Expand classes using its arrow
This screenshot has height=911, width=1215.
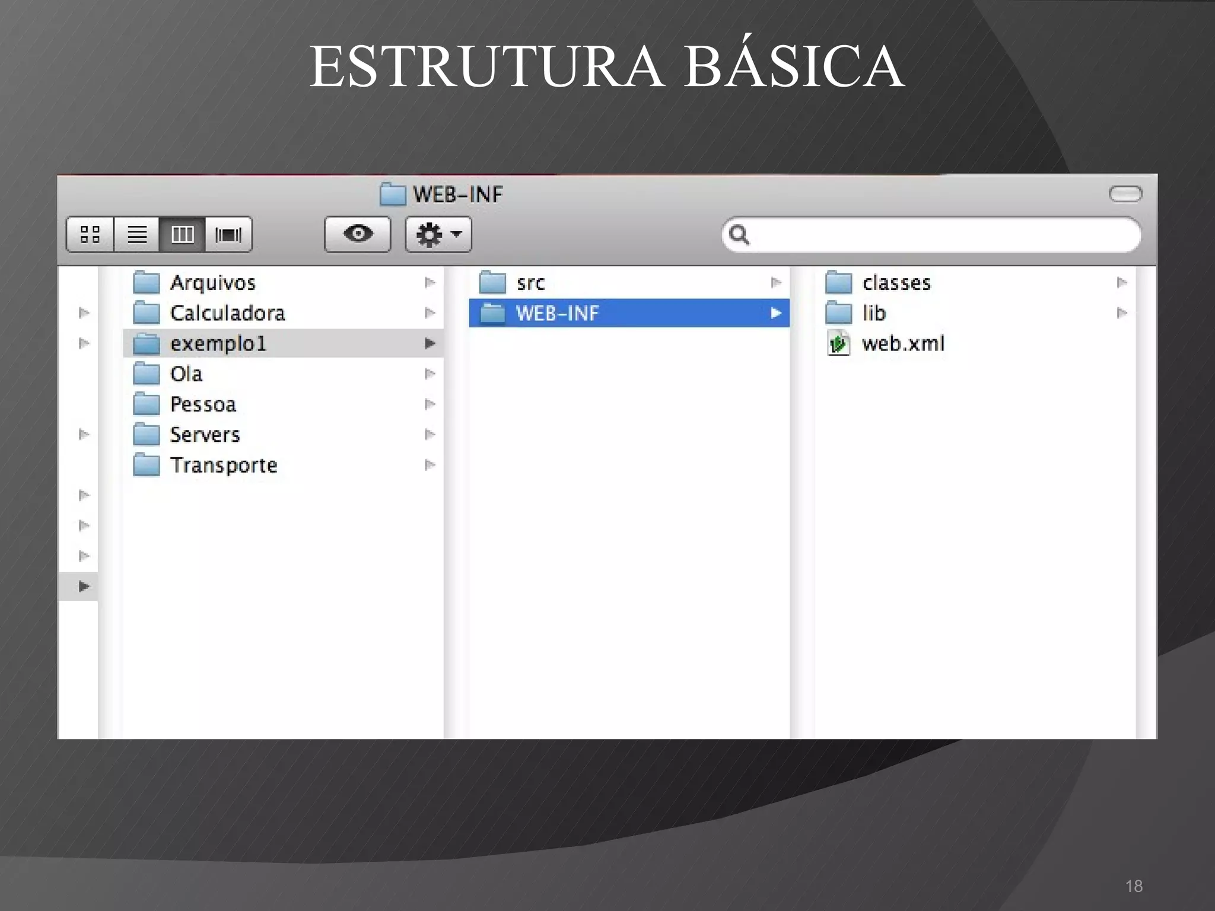(x=1122, y=283)
